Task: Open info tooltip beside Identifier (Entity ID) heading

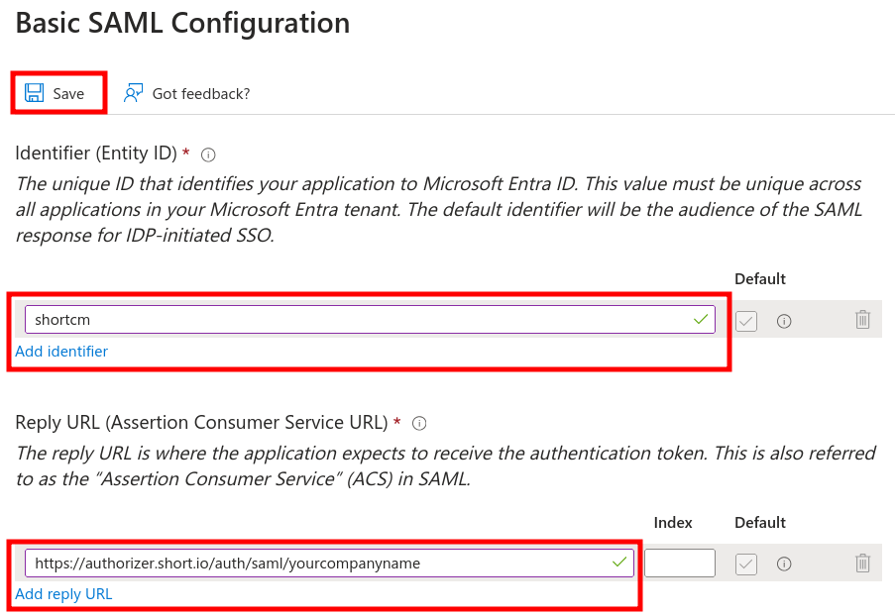Action: coord(208,154)
